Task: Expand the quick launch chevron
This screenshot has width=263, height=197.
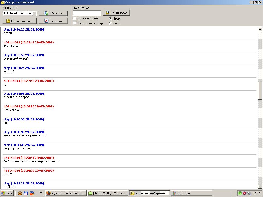Action: pos(41,192)
